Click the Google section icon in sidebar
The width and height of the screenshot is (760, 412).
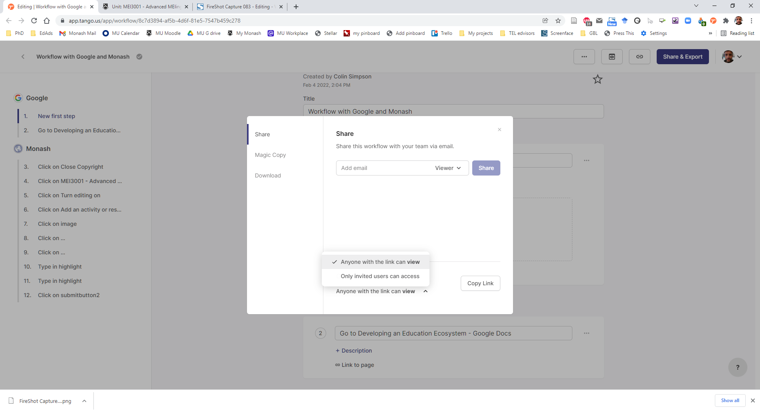pyautogui.click(x=18, y=98)
